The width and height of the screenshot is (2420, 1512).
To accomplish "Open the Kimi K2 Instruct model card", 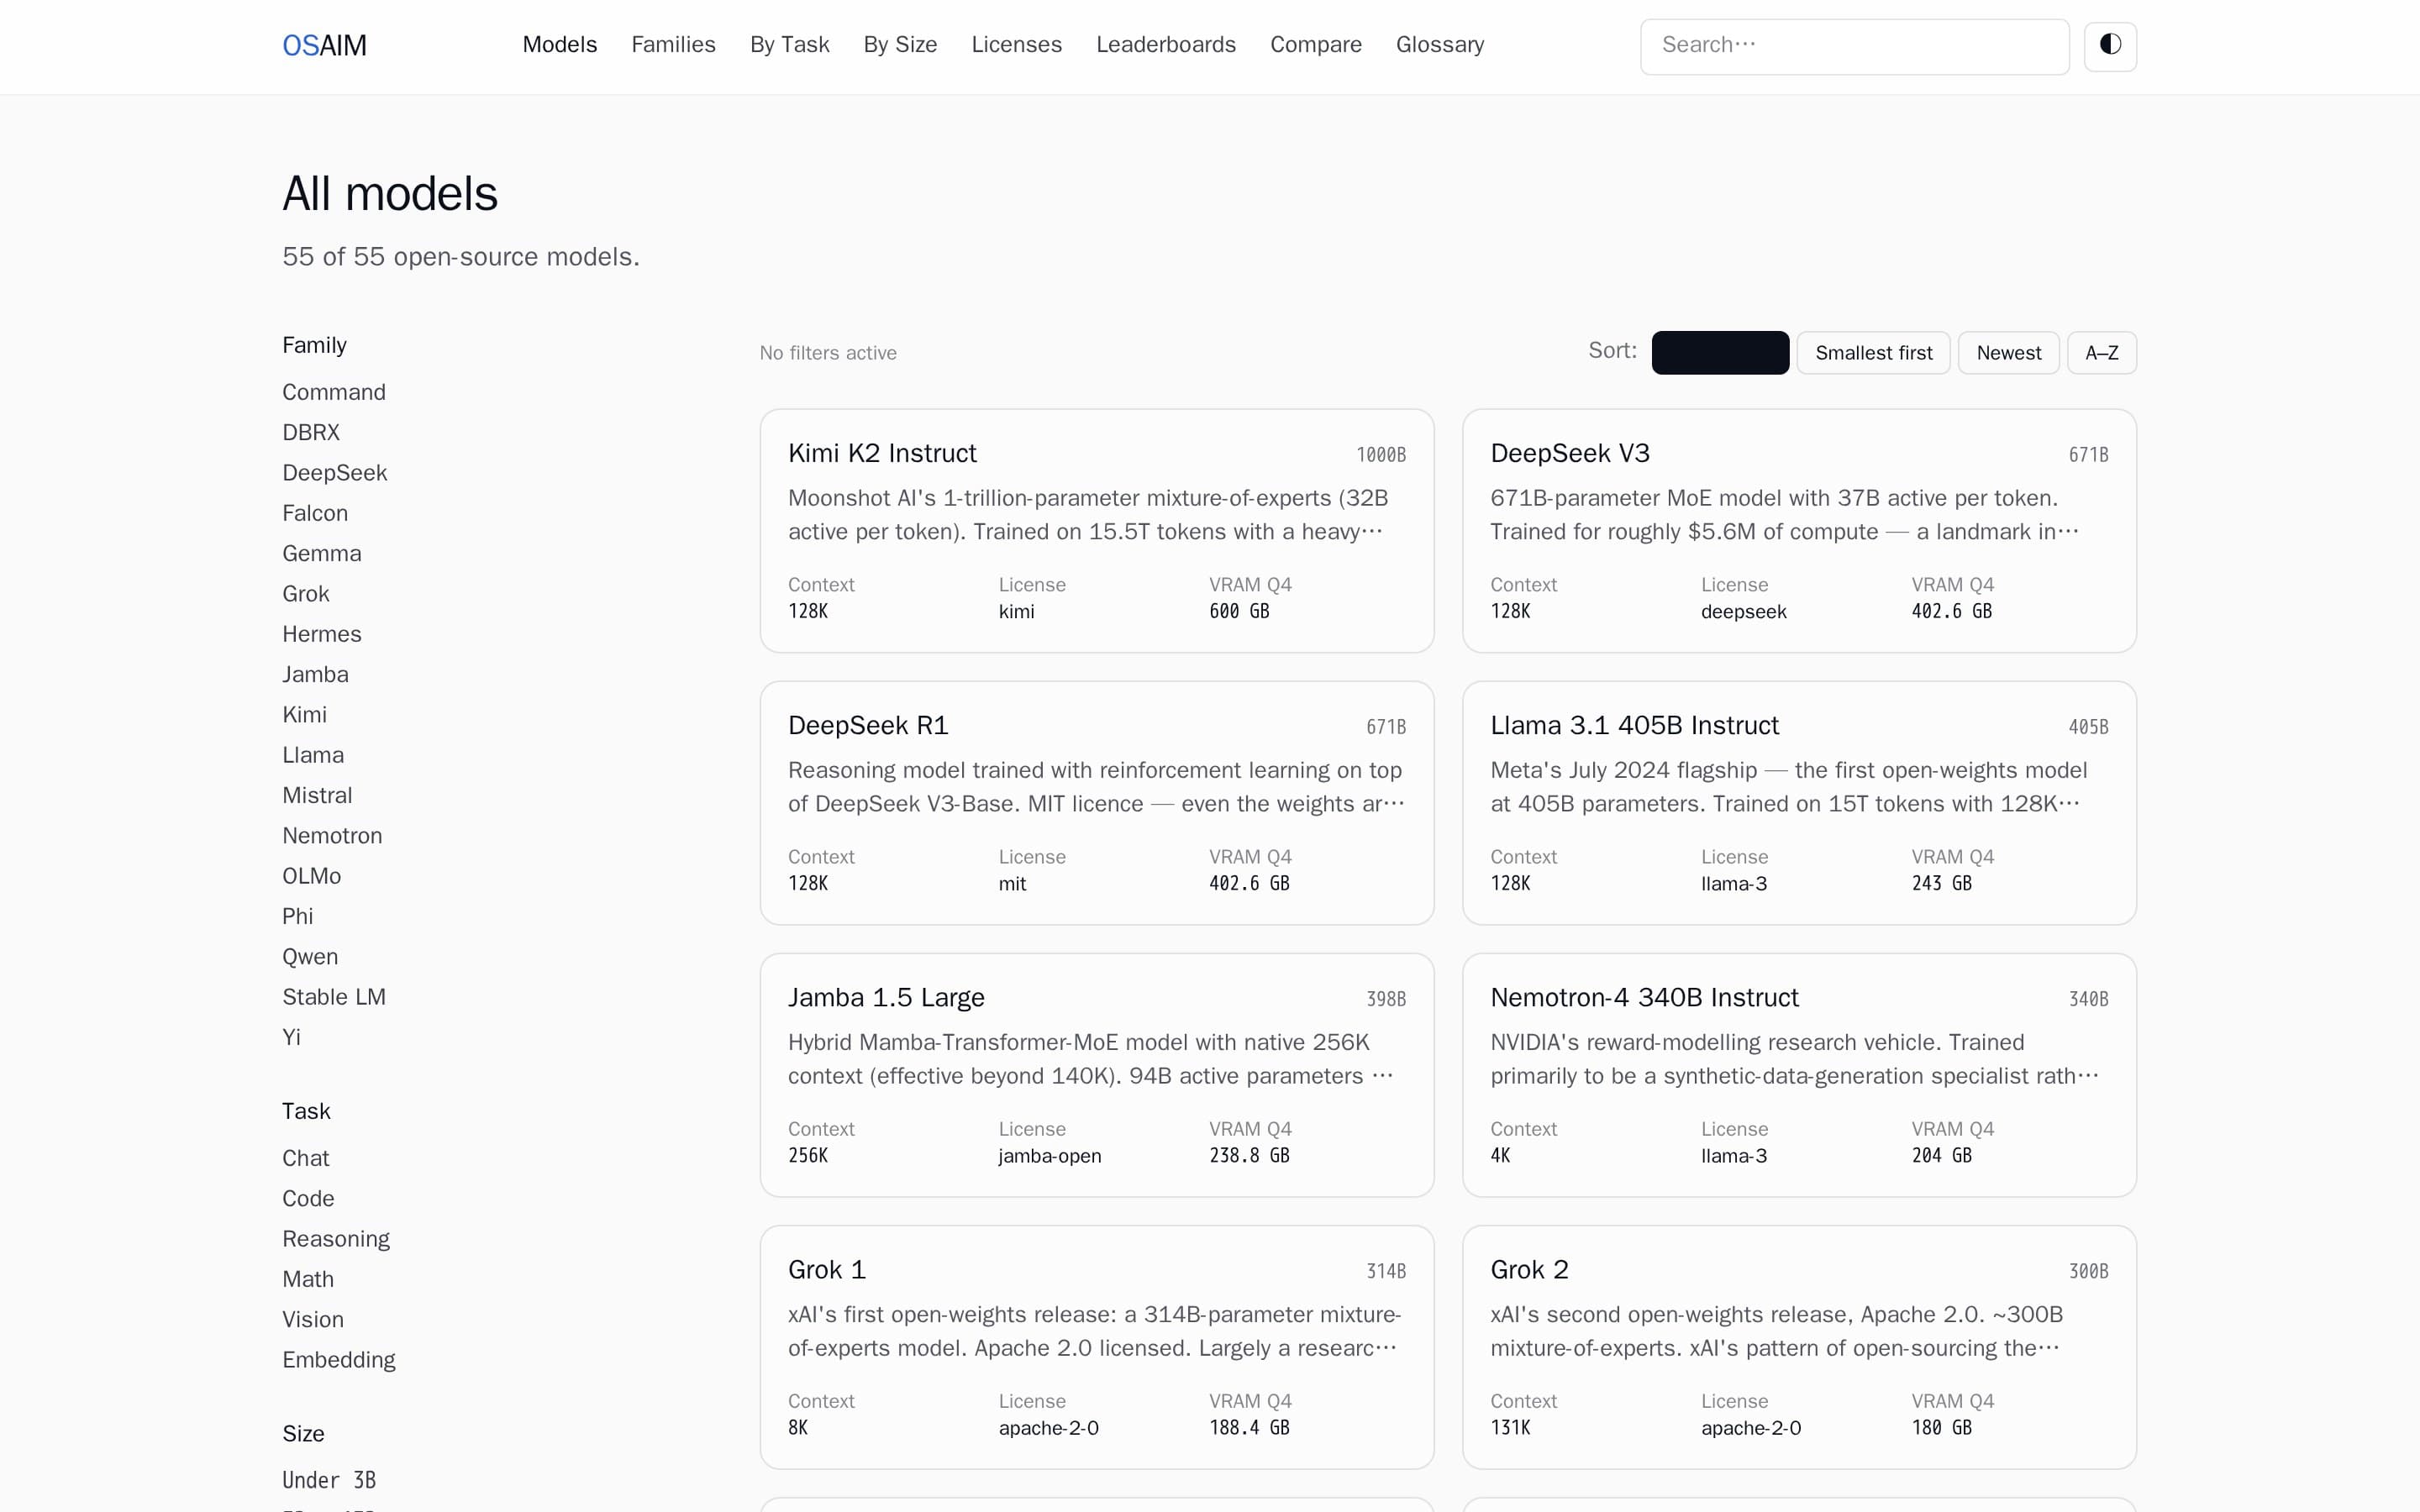I will click(x=1097, y=531).
